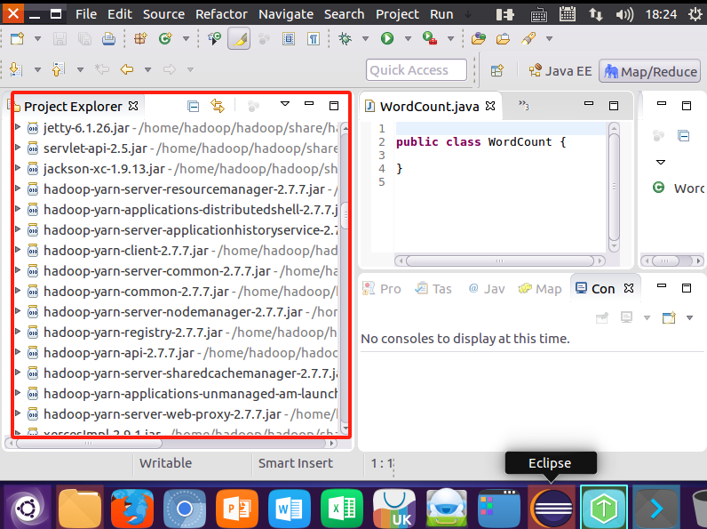The width and height of the screenshot is (707, 529).
Task: Switch to Map/Reduce perspective
Action: [x=650, y=71]
